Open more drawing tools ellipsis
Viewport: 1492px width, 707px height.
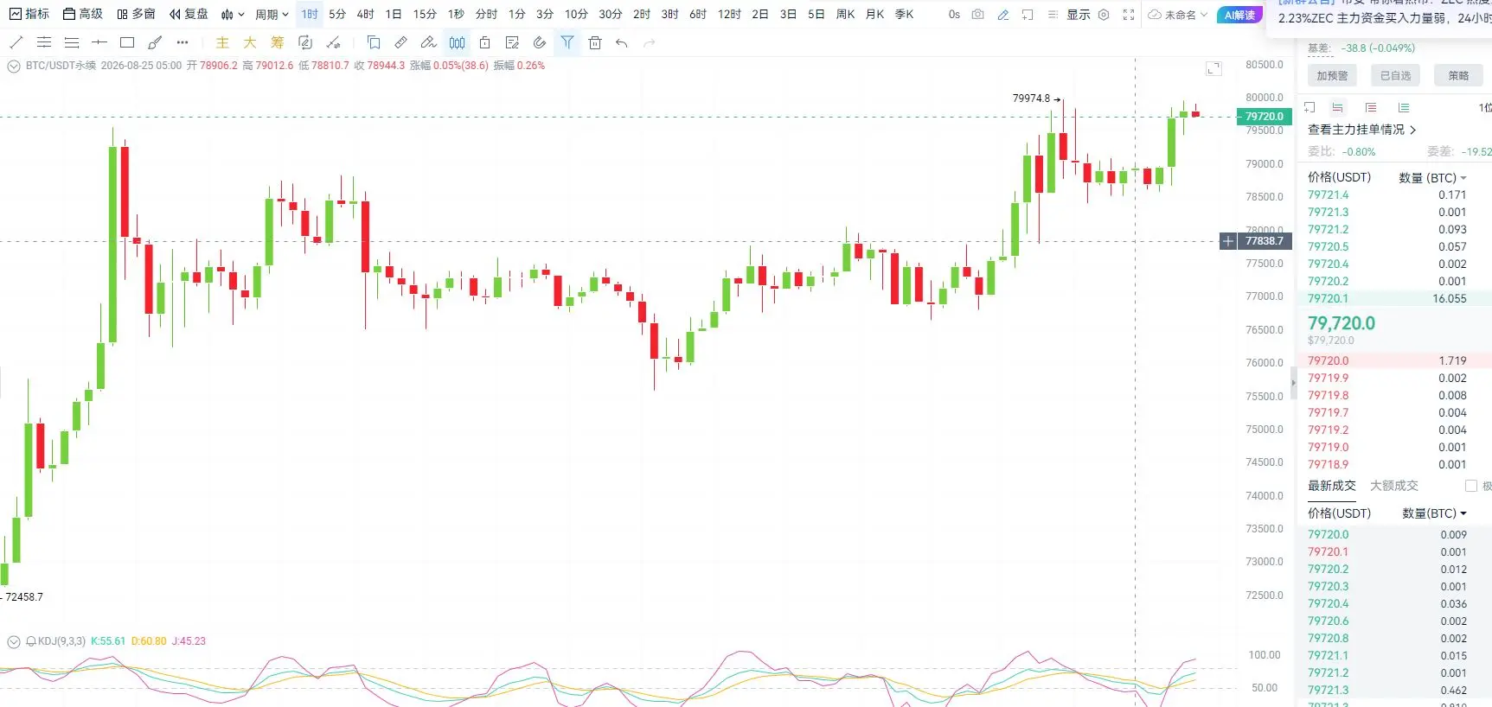pos(182,41)
